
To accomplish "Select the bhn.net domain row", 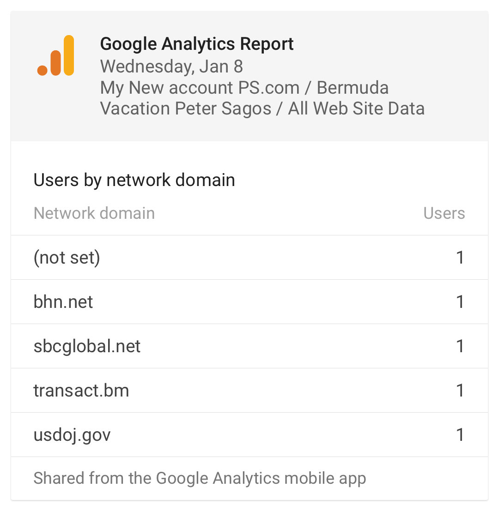I will pyautogui.click(x=249, y=302).
